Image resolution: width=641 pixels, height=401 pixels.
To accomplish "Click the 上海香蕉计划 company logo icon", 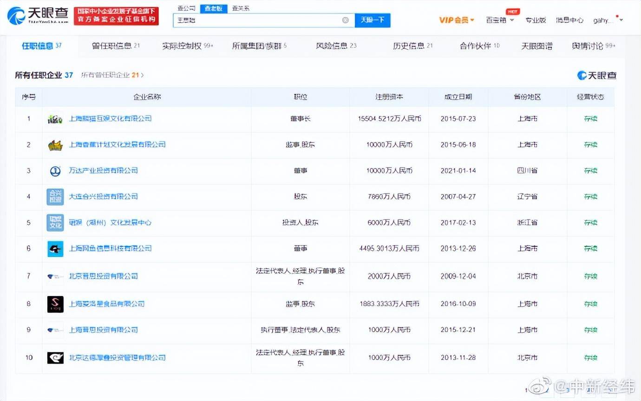I will 55,145.
